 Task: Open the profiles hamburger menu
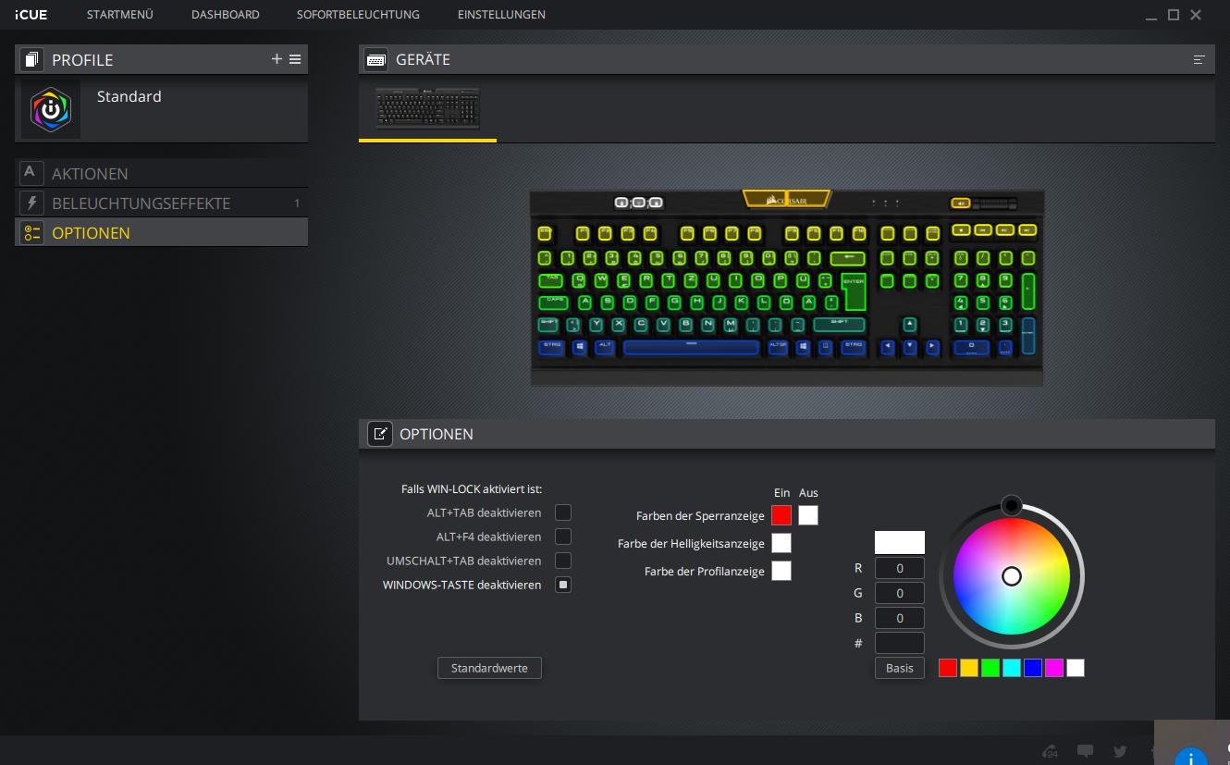click(x=295, y=59)
